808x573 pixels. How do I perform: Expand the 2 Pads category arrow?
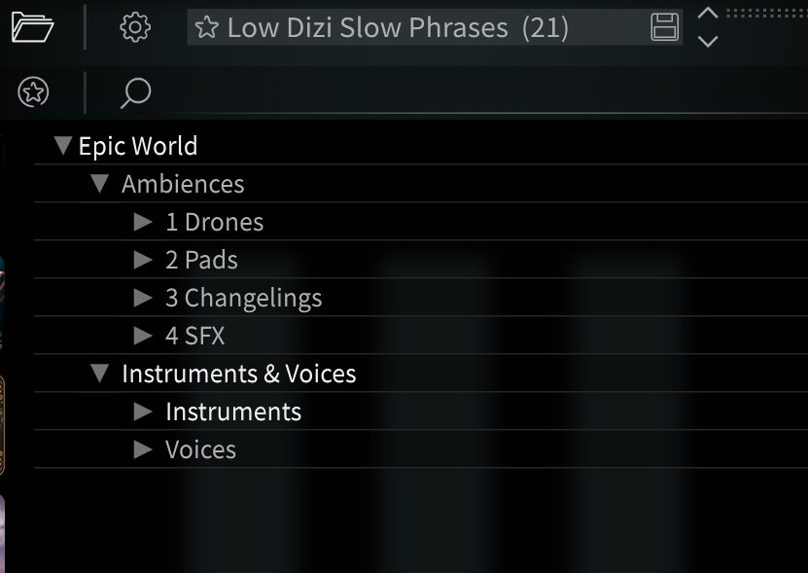pyautogui.click(x=143, y=260)
